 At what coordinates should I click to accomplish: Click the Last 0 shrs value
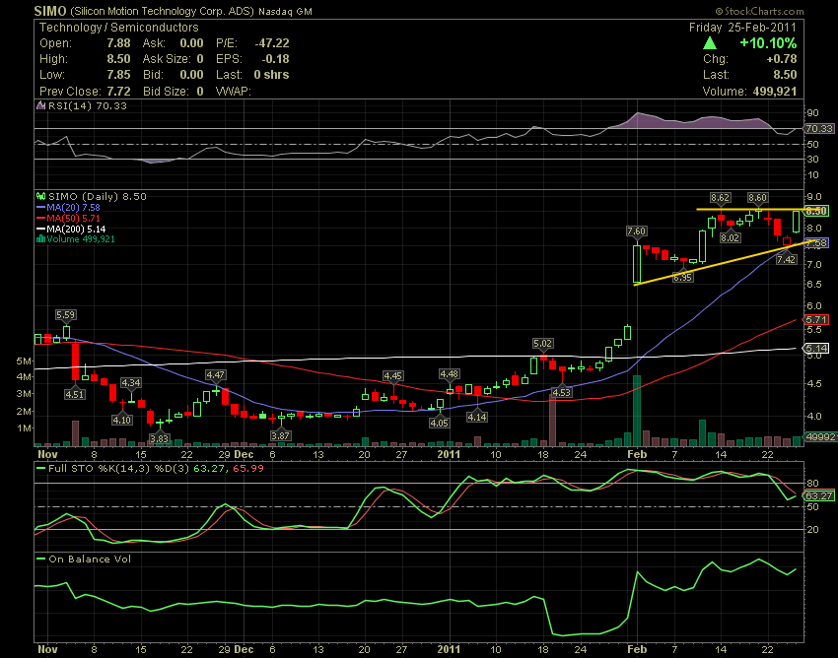(271, 75)
